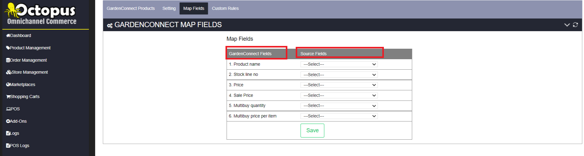
Task: Save the field mappings
Action: tap(312, 130)
